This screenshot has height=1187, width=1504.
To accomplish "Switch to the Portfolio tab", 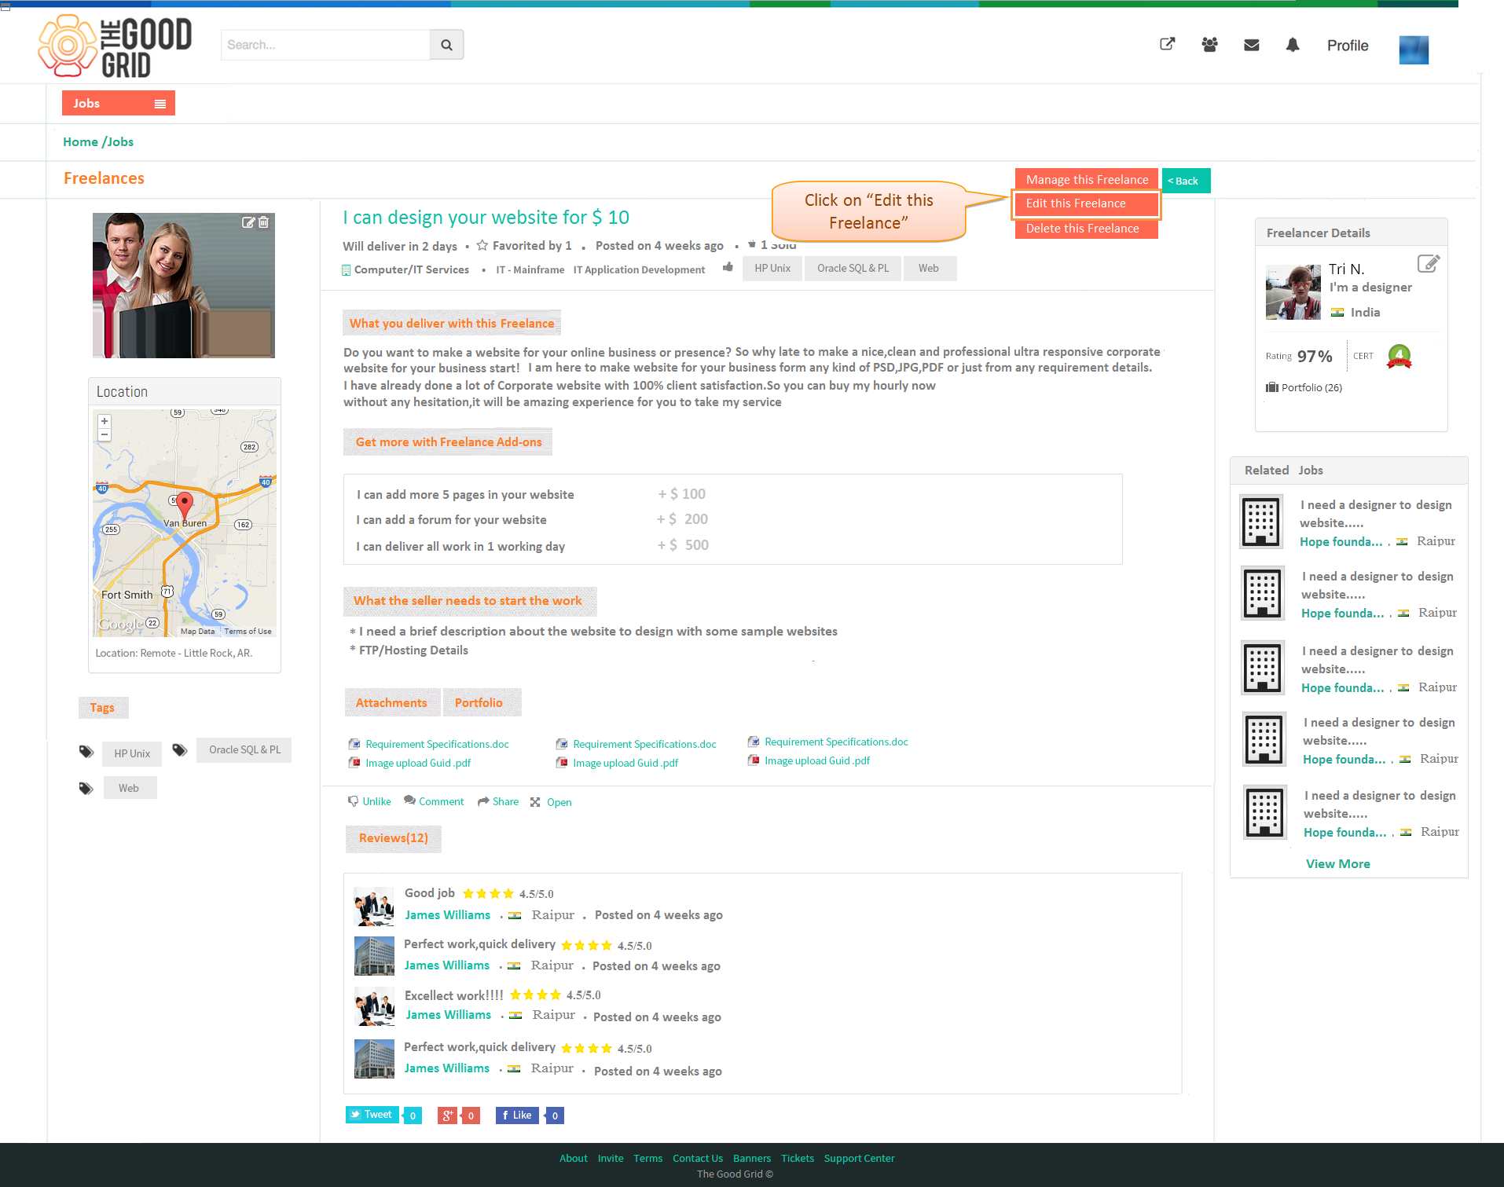I will pos(482,702).
